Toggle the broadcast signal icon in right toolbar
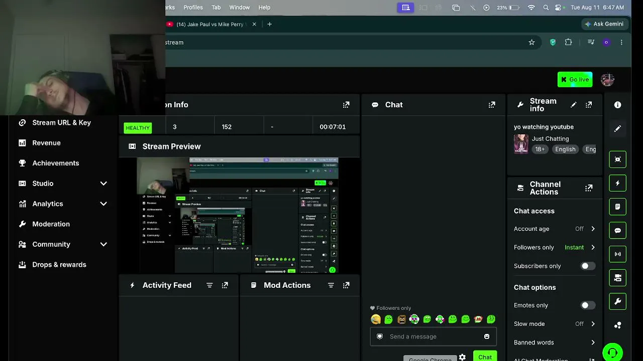This screenshot has width=643, height=361. 617,254
